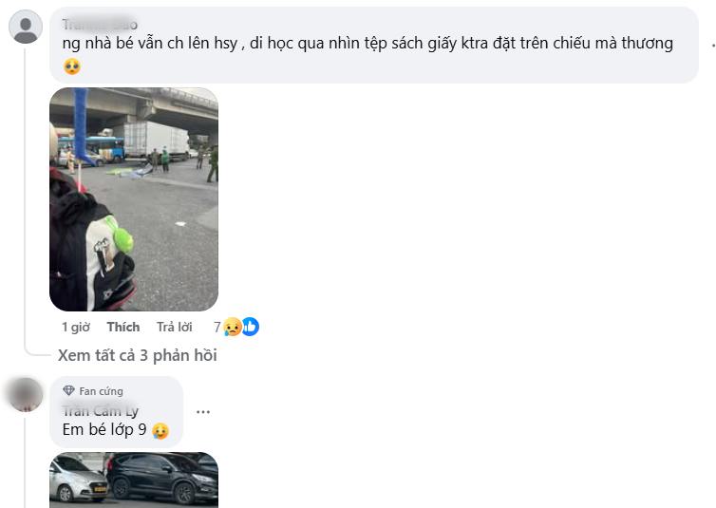This screenshot has width=716, height=508.
Task: Open the blurred name above the first comment
Action: pos(100,24)
